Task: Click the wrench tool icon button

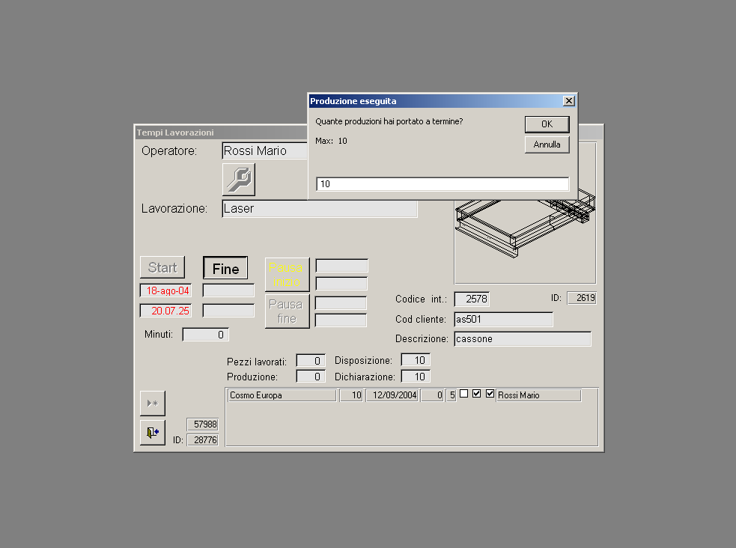Action: (x=238, y=180)
